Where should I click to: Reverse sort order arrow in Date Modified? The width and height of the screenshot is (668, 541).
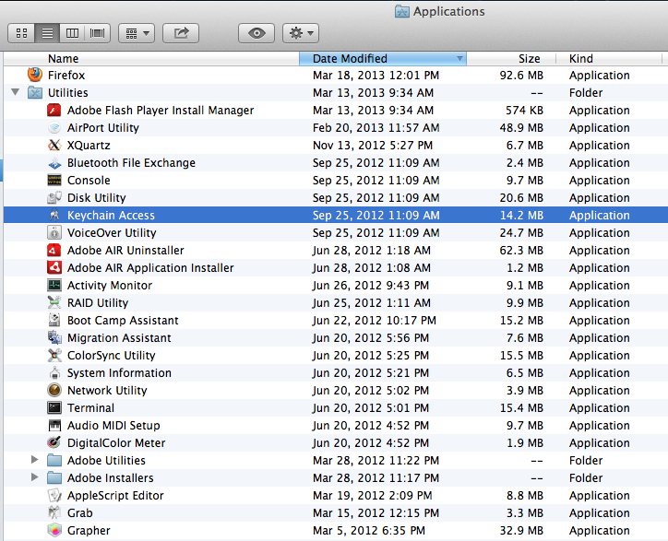(x=459, y=59)
